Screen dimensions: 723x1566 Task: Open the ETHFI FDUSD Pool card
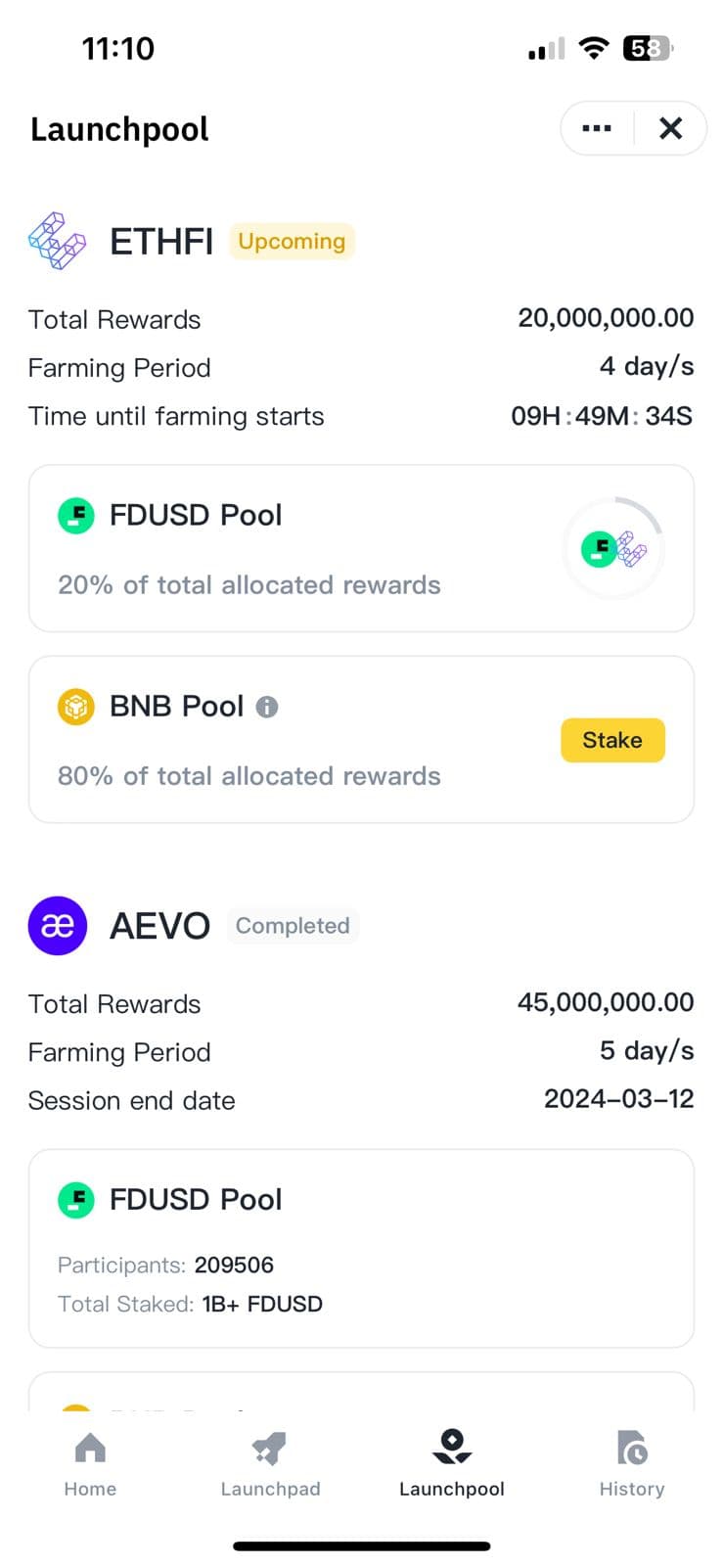361,548
